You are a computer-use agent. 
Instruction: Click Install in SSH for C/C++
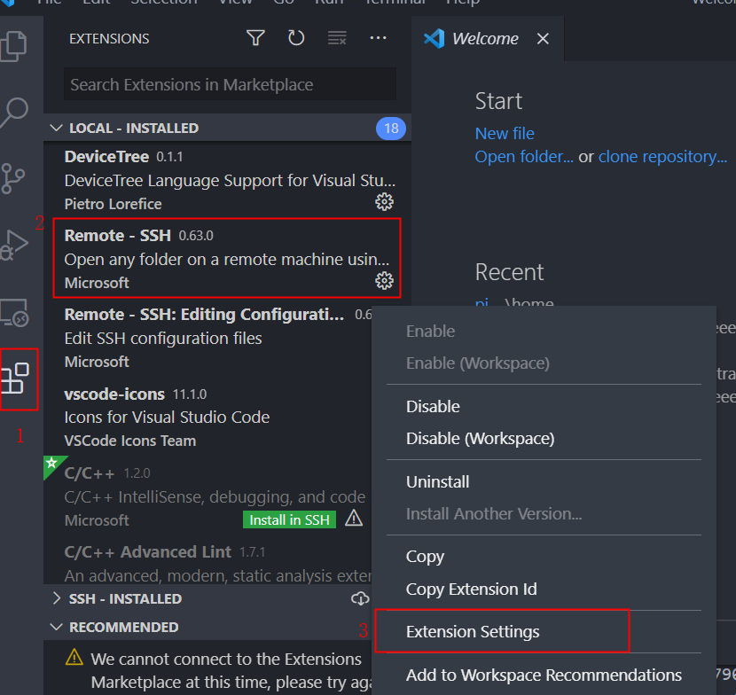coord(289,519)
